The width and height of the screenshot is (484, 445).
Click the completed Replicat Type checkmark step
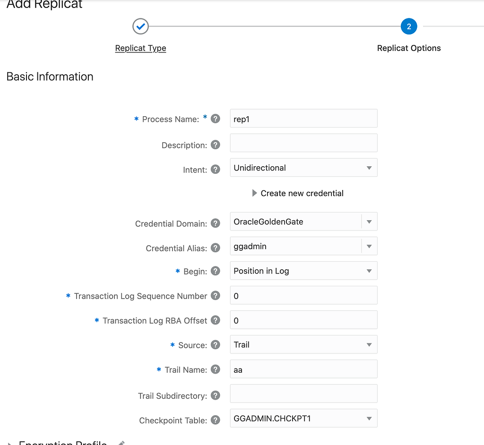[x=140, y=26]
